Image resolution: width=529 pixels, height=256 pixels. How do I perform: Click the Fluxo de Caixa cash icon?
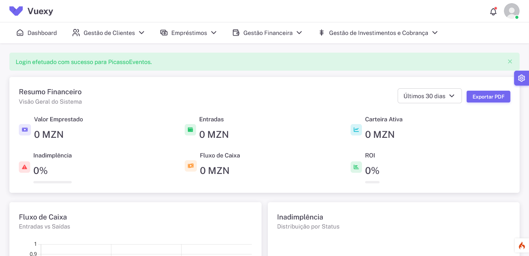point(191,166)
